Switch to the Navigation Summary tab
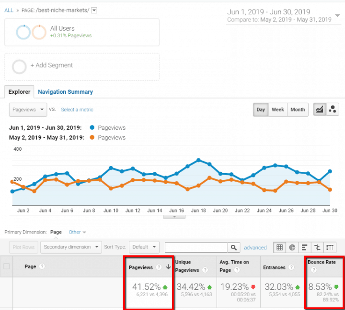The height and width of the screenshot is (310, 345). coord(65,92)
